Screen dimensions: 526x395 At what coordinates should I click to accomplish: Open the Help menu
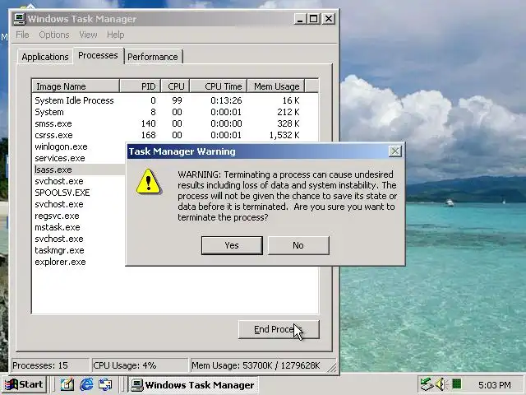pos(115,35)
